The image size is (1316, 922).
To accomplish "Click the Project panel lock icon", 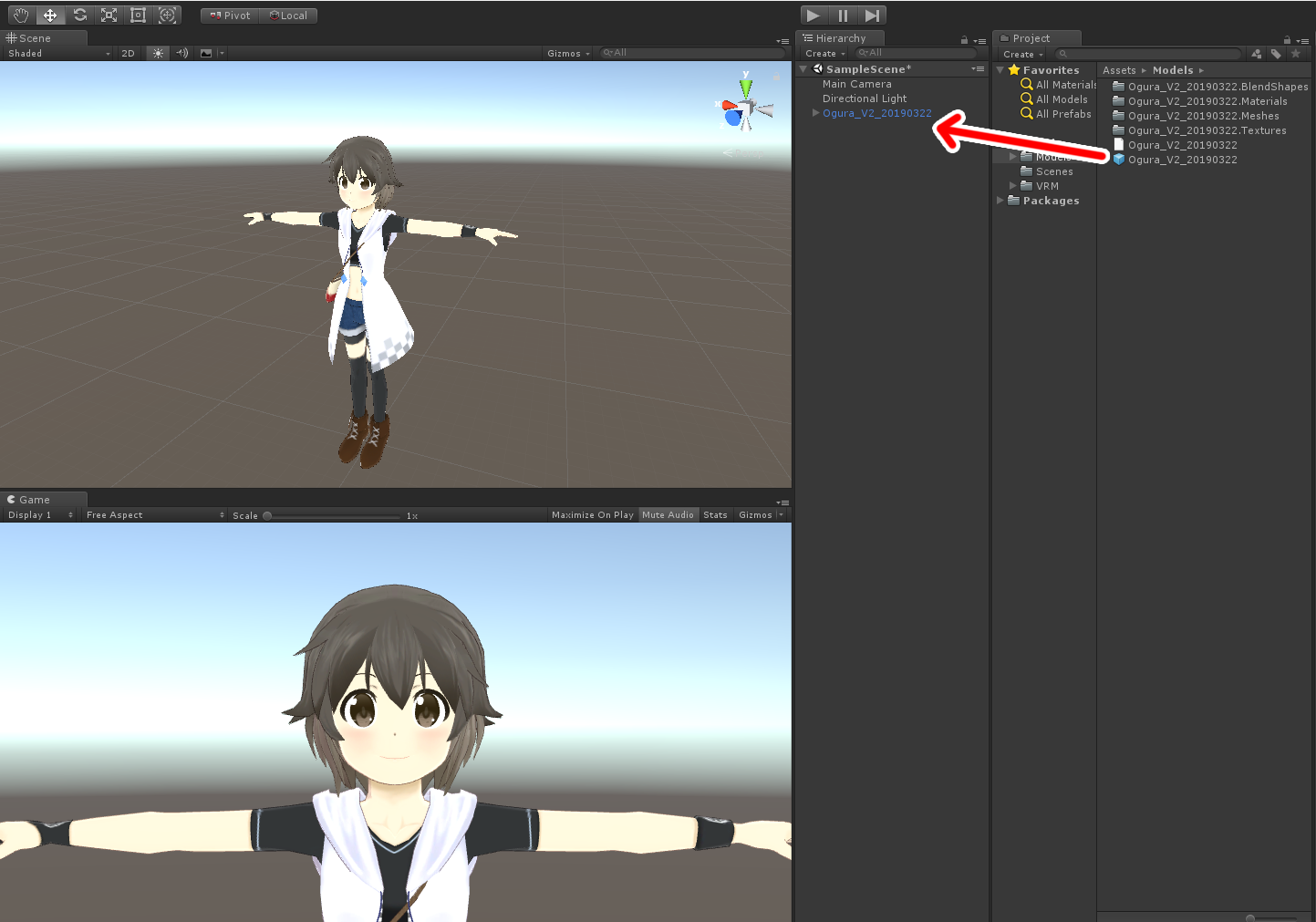I will click(1287, 39).
